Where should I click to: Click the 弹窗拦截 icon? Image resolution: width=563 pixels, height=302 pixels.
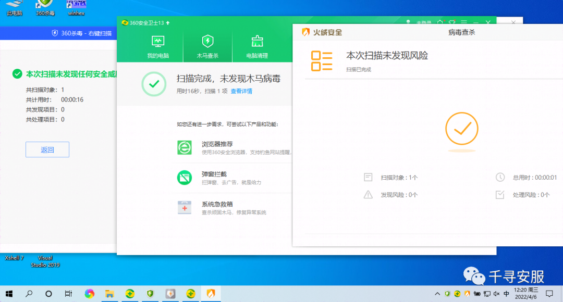point(185,178)
